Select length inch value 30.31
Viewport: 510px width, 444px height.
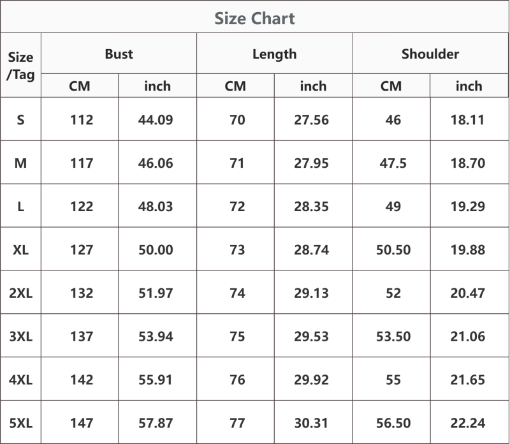pos(311,423)
